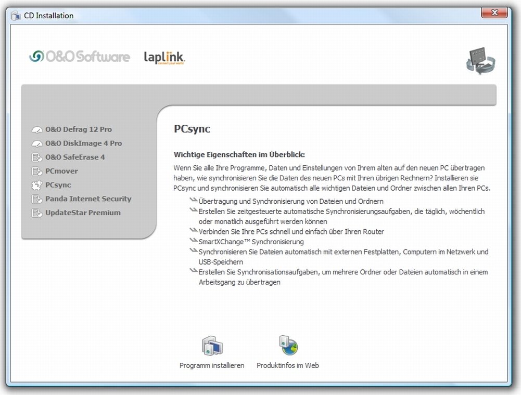Click the O&O SafeErase 4 list icon
521x395 pixels.
point(37,157)
